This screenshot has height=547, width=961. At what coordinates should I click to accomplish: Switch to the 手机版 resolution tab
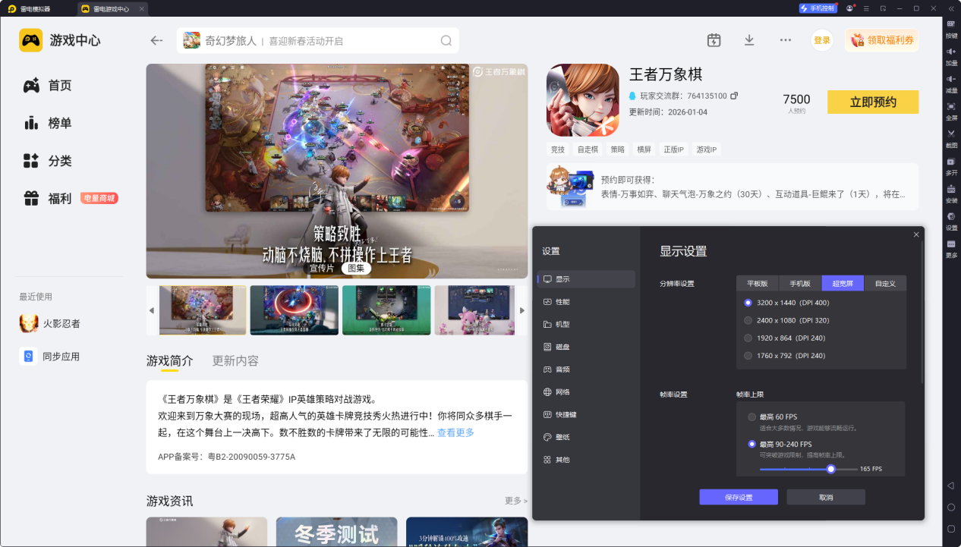(800, 283)
